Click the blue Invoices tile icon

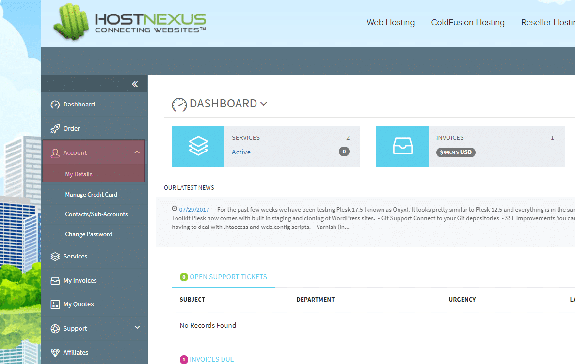402,147
